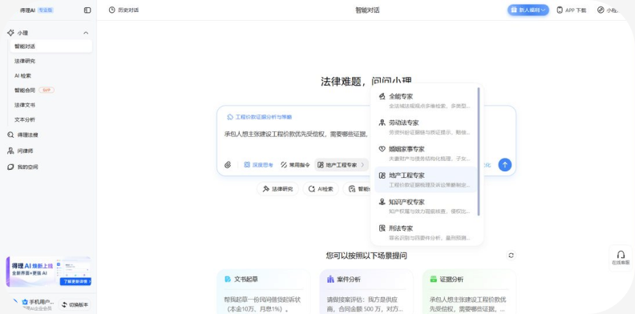
Task: Toggle 深度思考 deep thinking mode
Action: click(258, 165)
